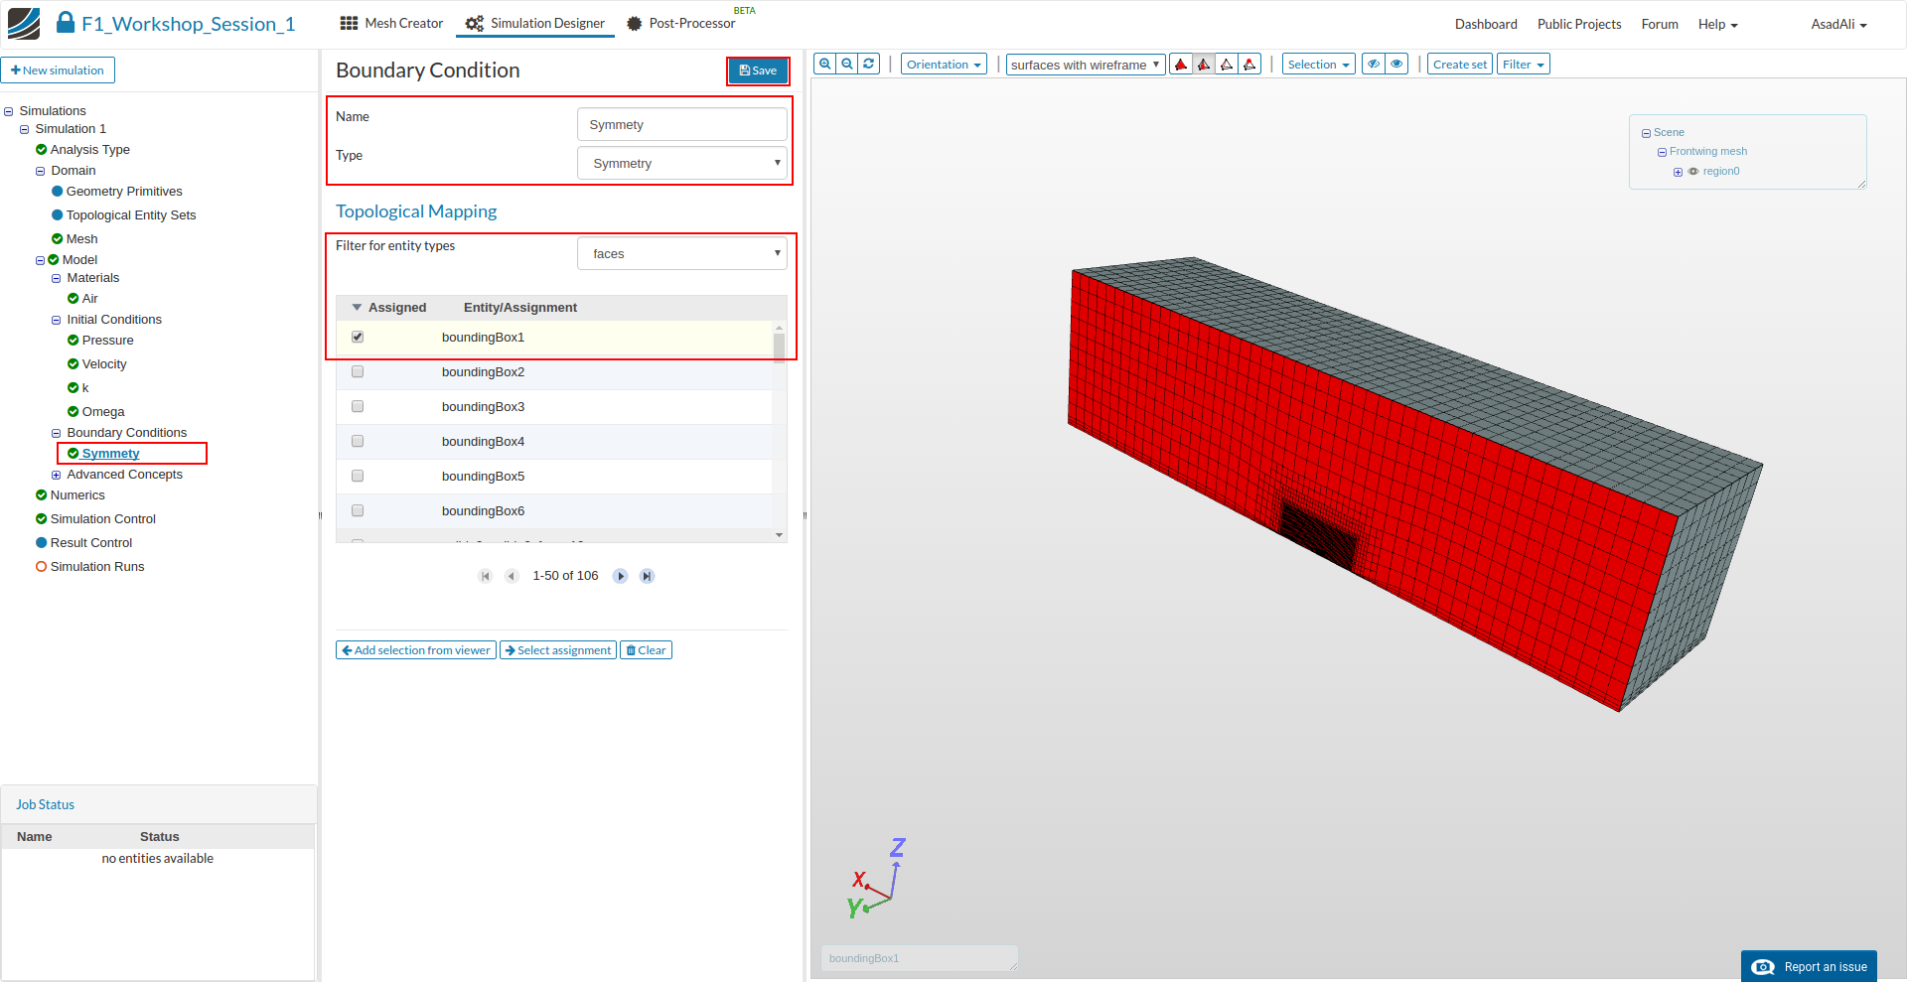Click Add selection from viewer
Image resolution: width=1907 pixels, height=982 pixels.
click(416, 650)
